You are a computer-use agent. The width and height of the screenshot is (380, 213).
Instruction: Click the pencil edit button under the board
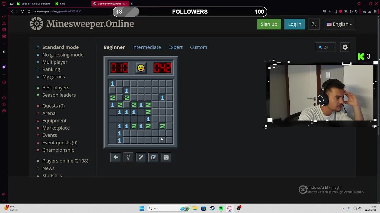(x=153, y=157)
